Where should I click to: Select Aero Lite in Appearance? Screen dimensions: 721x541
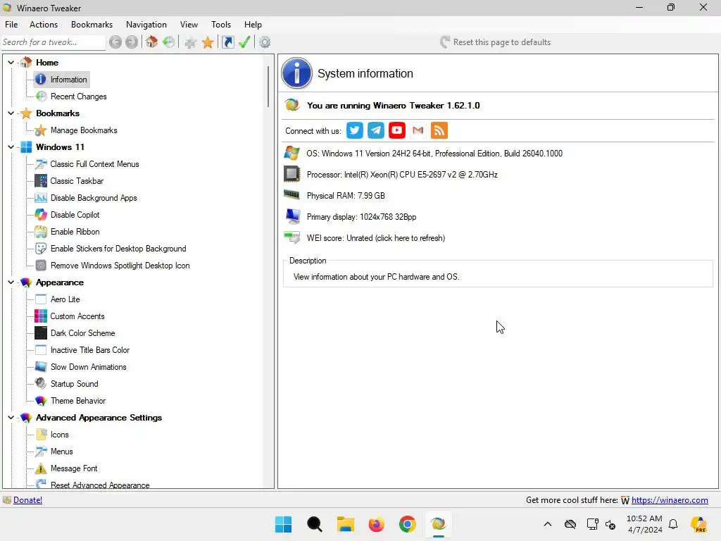click(x=65, y=299)
